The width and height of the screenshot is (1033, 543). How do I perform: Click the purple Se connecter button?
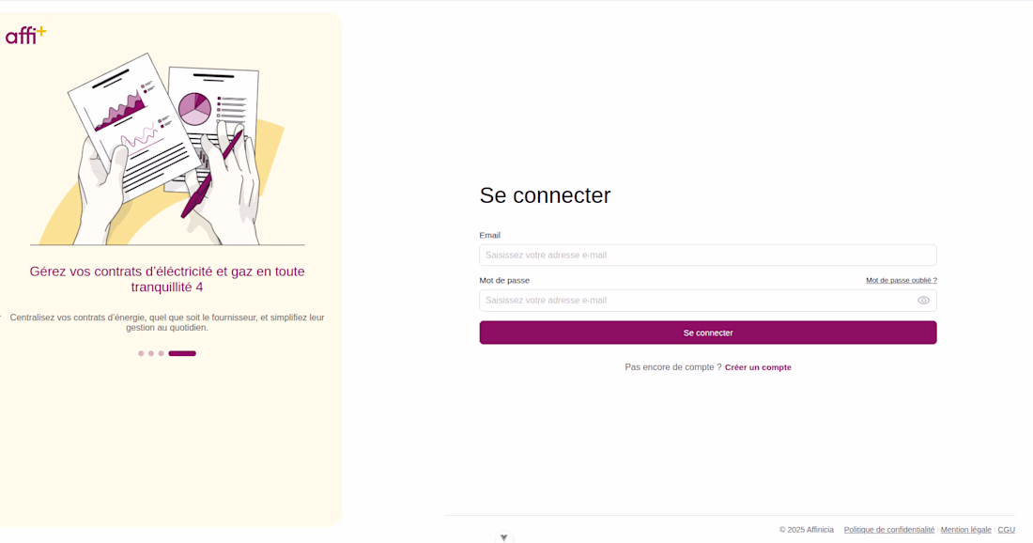point(707,333)
